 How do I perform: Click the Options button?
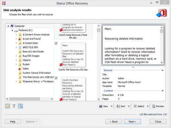point(32,121)
